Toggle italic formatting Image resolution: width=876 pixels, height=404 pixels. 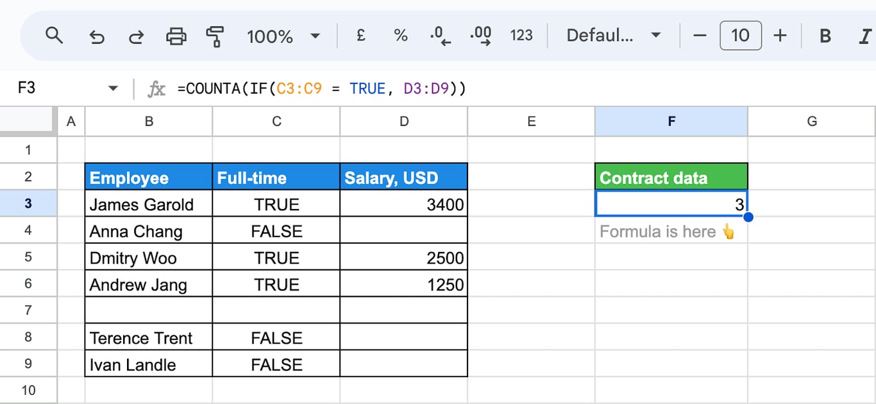tap(864, 36)
